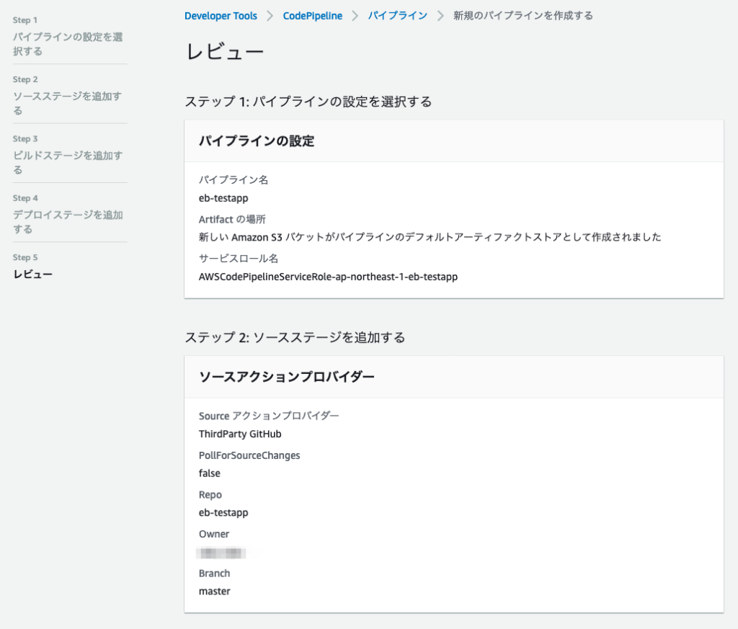
Task: Click the chevron after Developer Tools breadcrumb
Action: 270,16
